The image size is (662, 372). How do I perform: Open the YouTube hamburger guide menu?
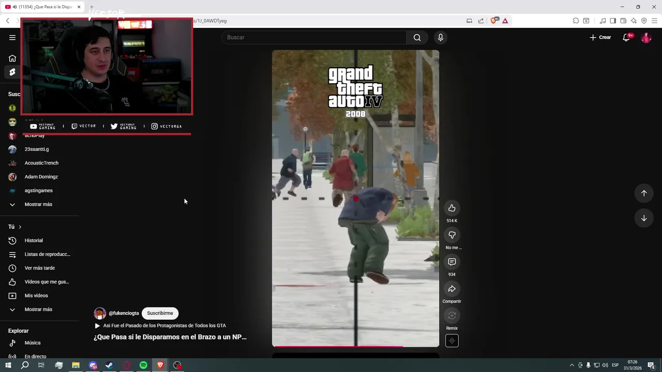12,37
